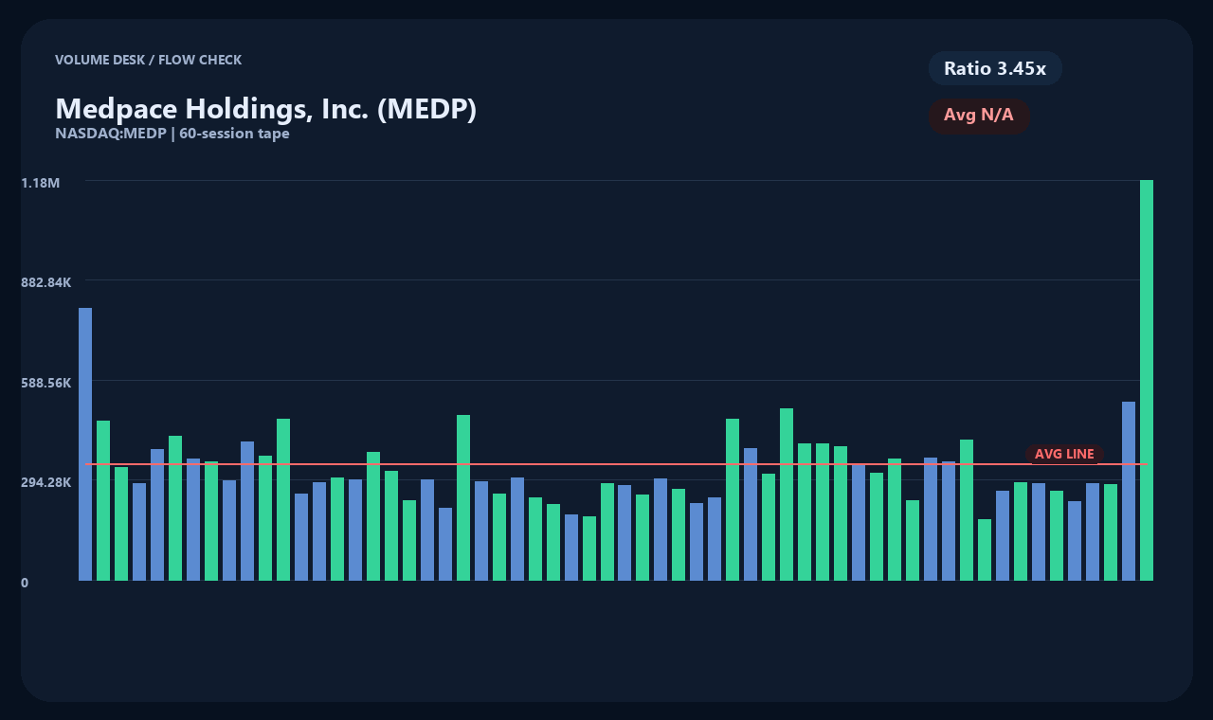The height and width of the screenshot is (720, 1213).
Task: Click the red average line
Action: [617, 464]
